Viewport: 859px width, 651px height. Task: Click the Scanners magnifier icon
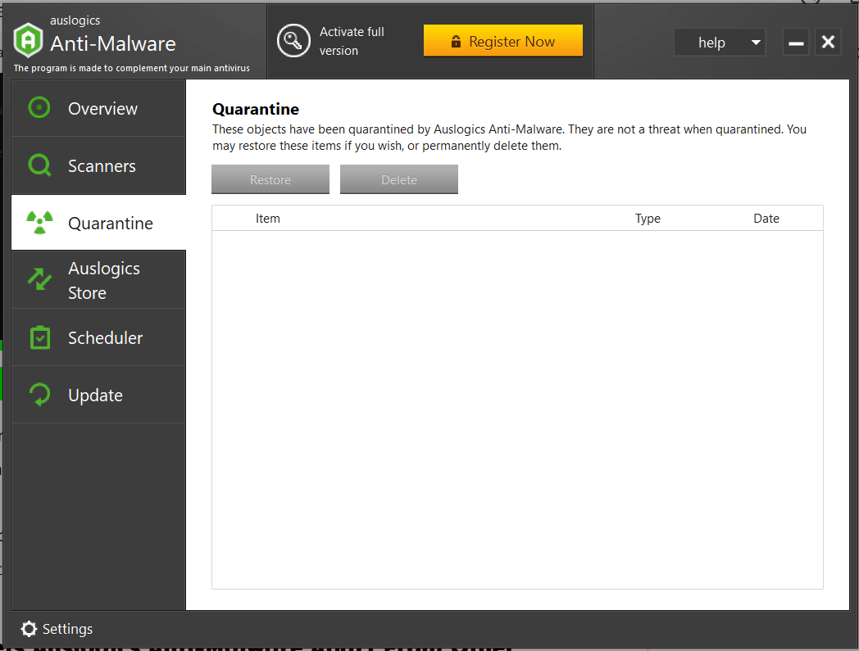click(39, 165)
